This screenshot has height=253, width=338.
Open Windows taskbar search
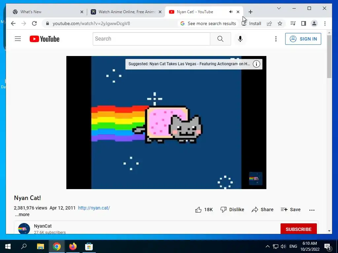pos(24,246)
